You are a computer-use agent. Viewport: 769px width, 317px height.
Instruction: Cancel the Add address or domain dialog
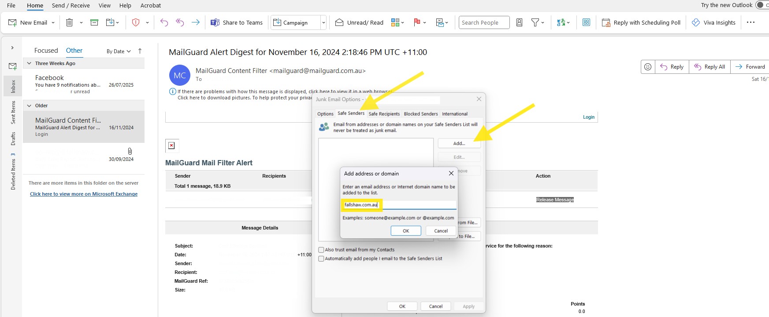point(441,231)
